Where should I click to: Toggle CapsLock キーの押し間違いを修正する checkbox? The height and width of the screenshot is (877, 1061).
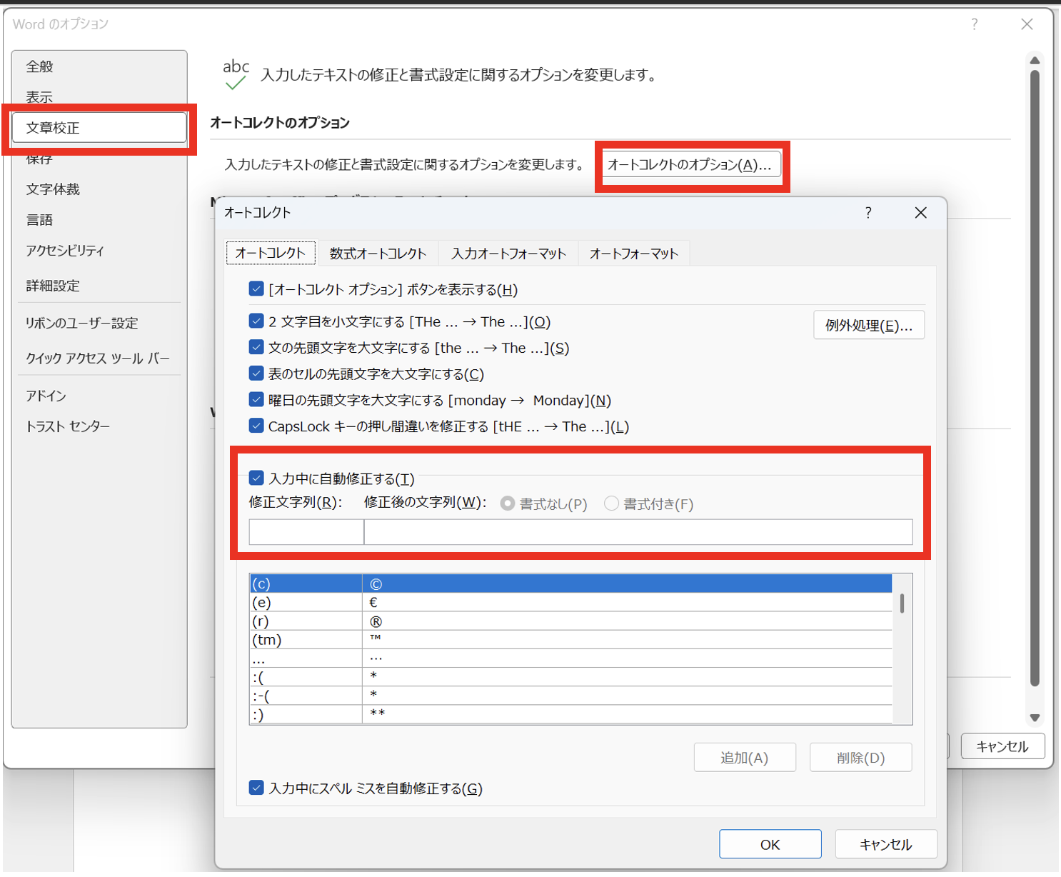[256, 426]
